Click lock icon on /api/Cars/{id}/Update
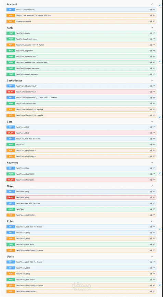Screen dimensions: 163x297 pyautogui.click(x=151, y=150)
